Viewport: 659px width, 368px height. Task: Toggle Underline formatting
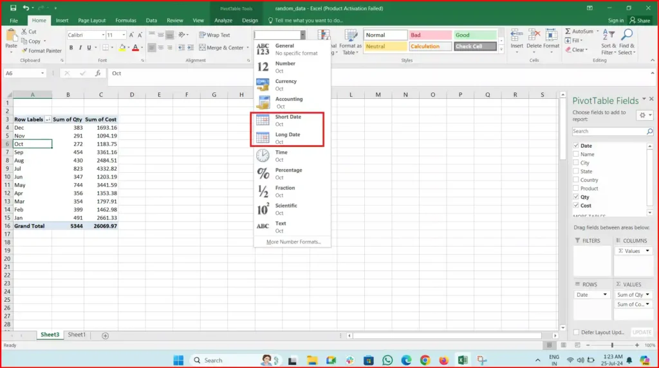89,48
